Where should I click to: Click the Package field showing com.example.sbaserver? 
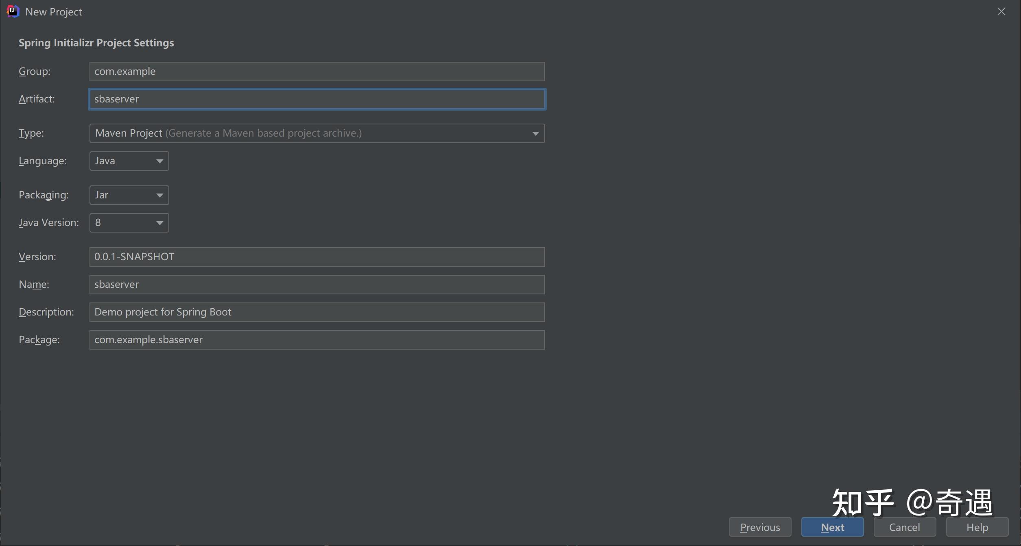tap(316, 339)
